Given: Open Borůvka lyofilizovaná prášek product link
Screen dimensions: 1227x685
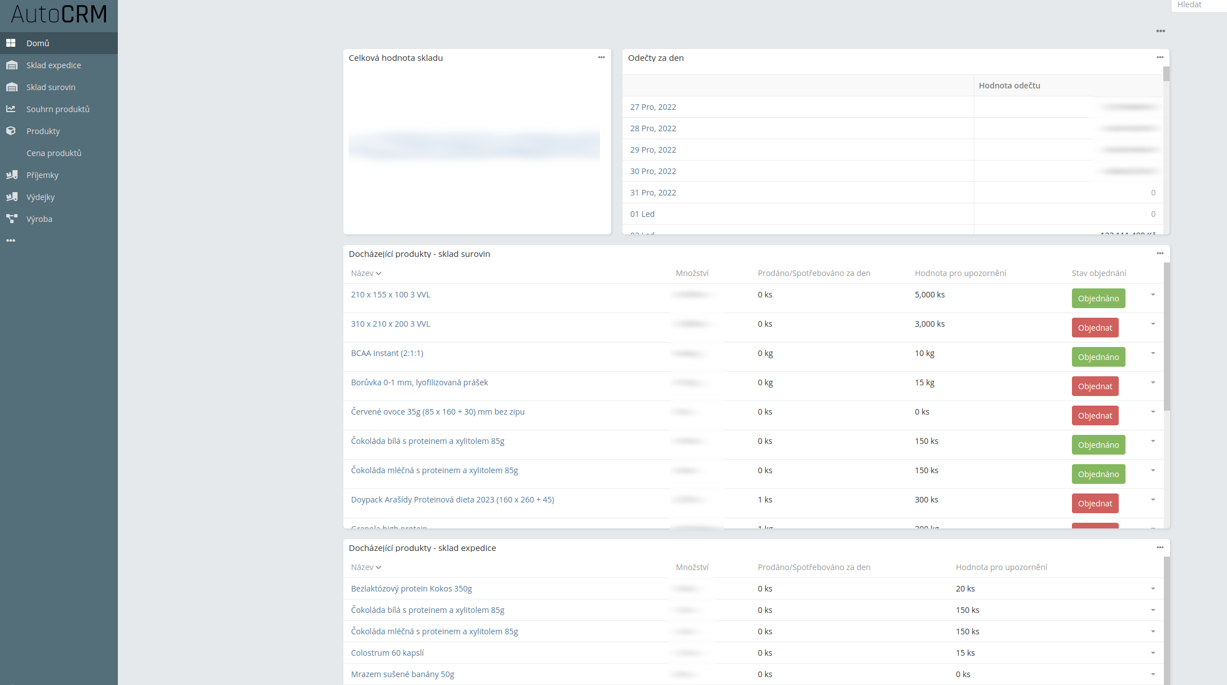Looking at the screenshot, I should click(419, 382).
